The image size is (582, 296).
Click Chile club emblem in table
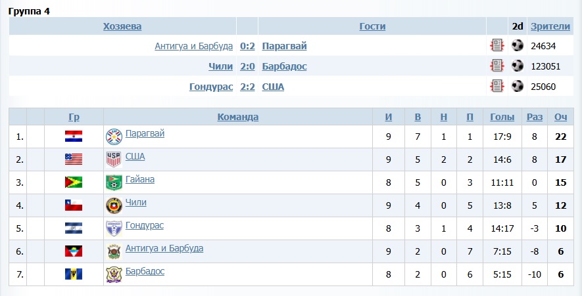[114, 205]
